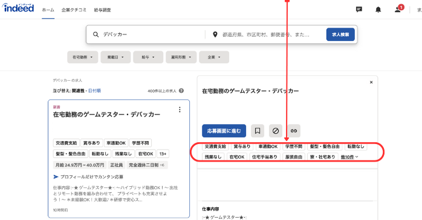Click the 正社員 tag on job card
This screenshot has width=422, height=220.
117,165
